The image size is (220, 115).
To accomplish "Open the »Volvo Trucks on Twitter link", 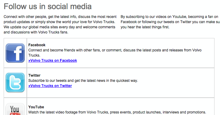I will [x=50, y=86].
